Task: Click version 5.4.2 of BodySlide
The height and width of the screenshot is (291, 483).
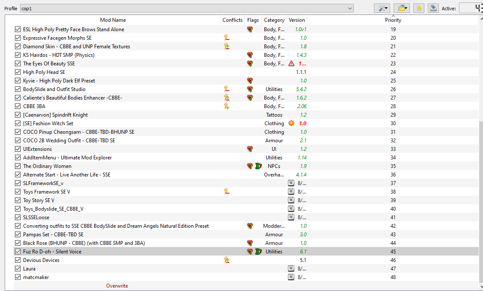Action: tap(301, 89)
